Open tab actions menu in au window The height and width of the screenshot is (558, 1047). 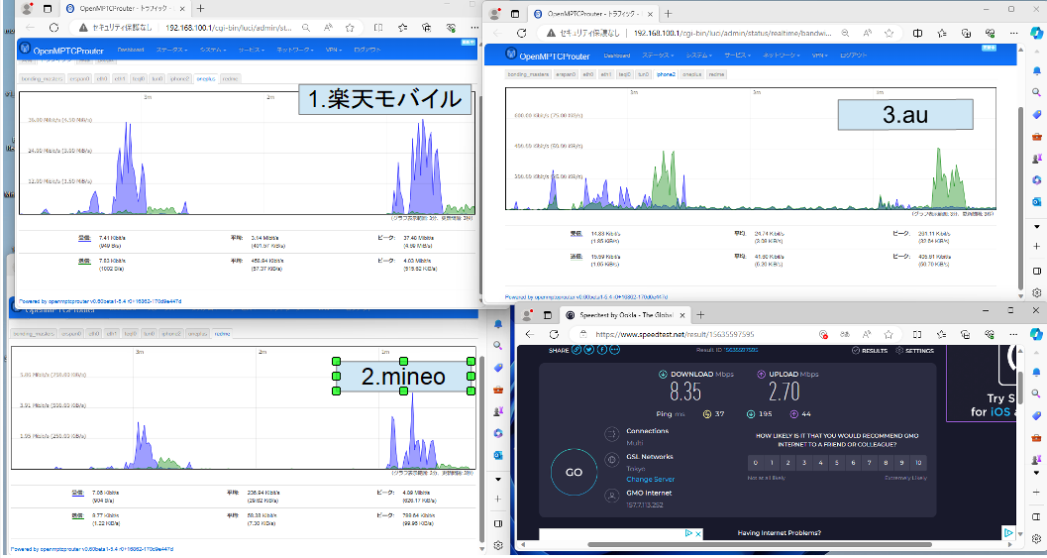[x=515, y=13]
